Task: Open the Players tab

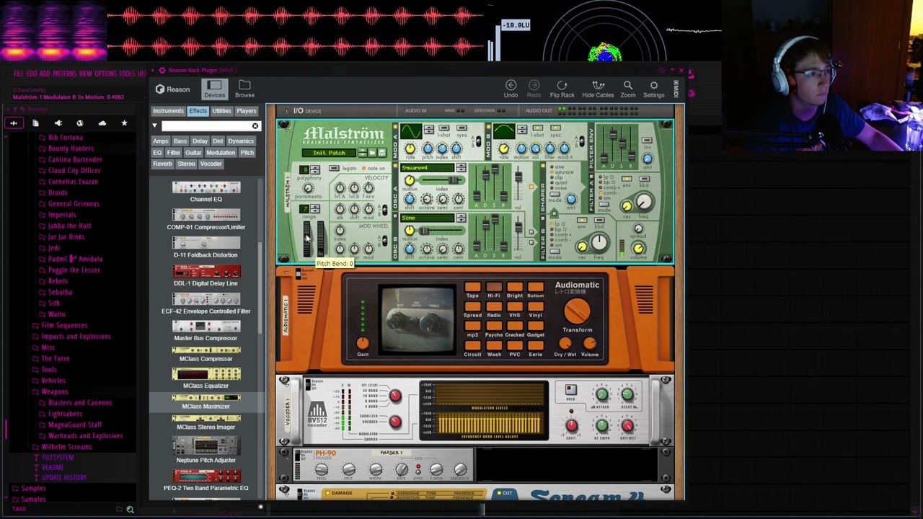Action: point(247,111)
